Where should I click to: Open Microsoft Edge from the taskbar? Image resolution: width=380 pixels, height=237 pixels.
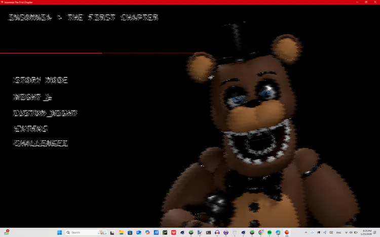tap(278, 232)
